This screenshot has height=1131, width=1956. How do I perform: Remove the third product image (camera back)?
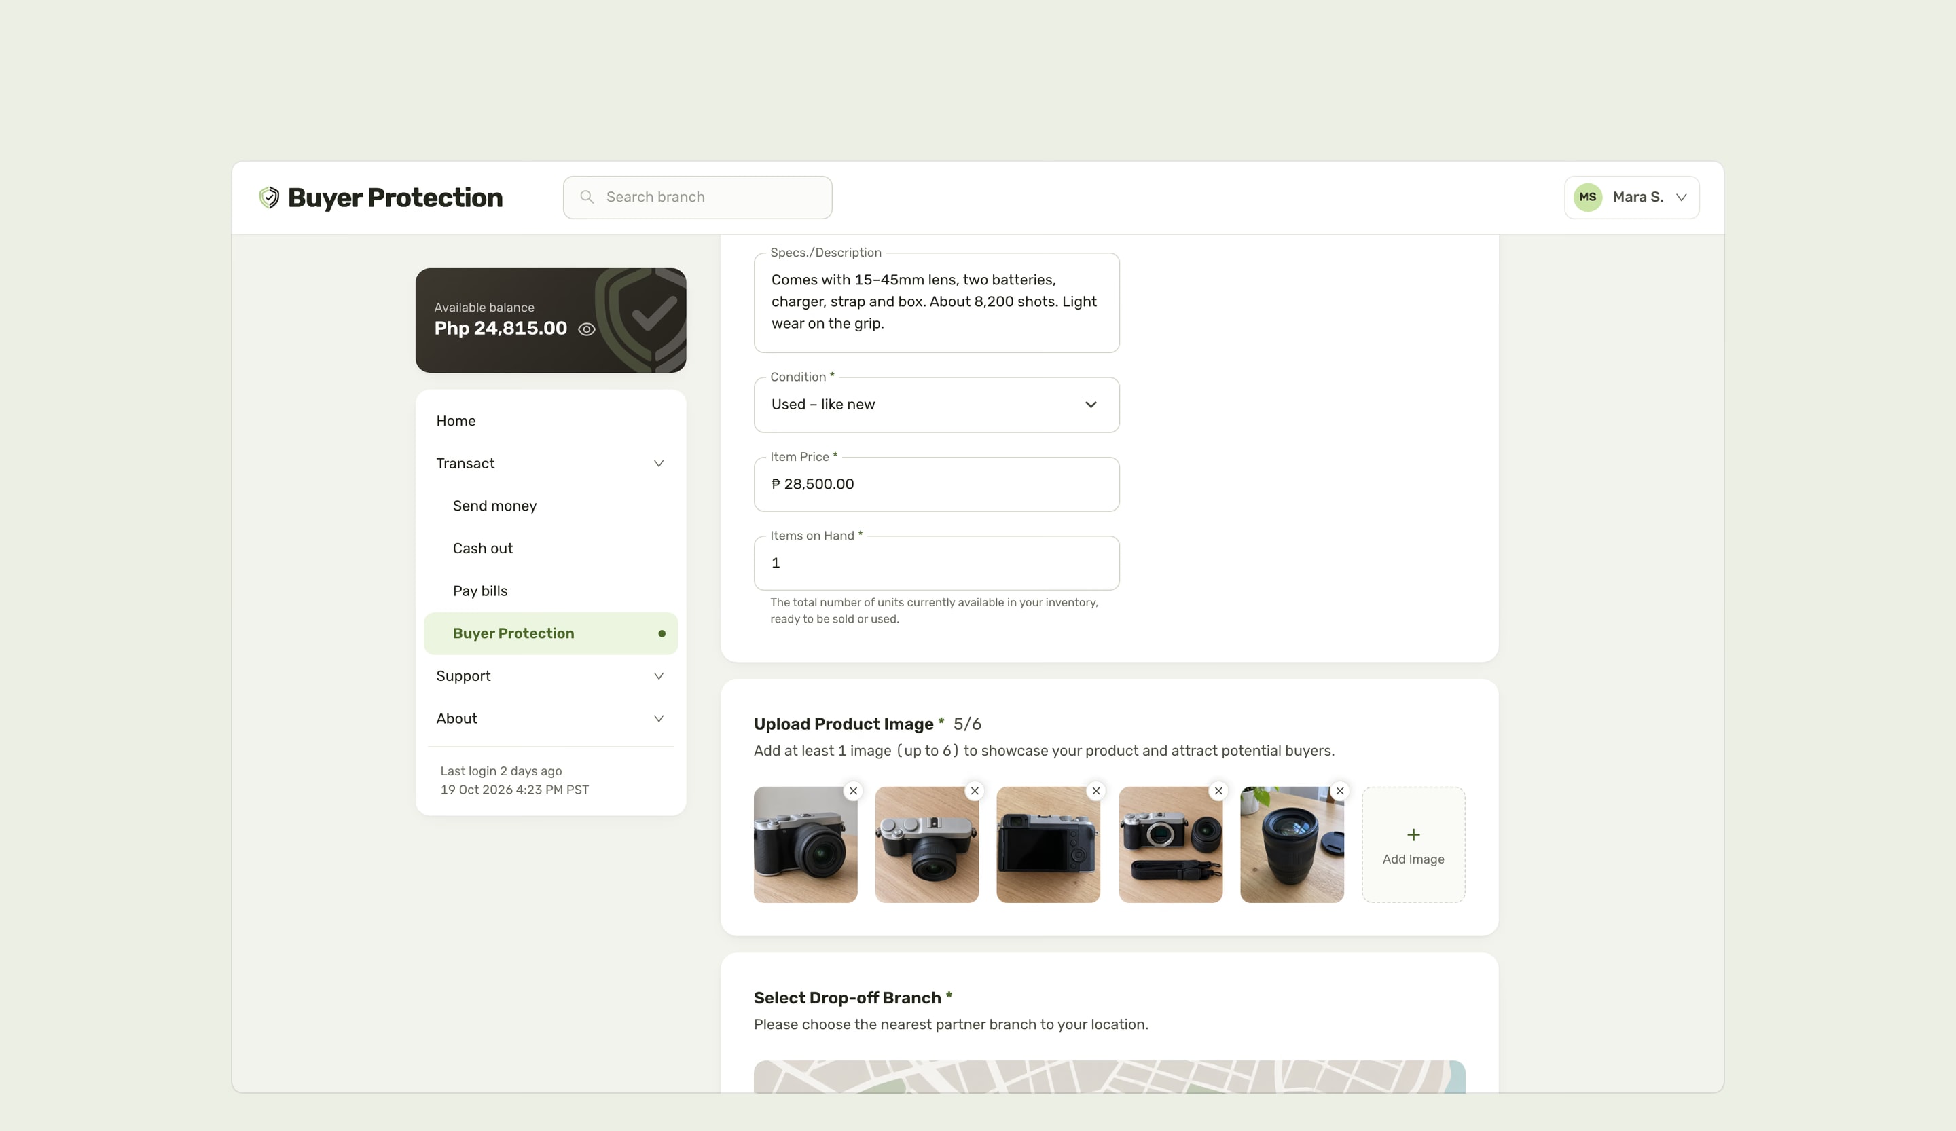click(1096, 790)
